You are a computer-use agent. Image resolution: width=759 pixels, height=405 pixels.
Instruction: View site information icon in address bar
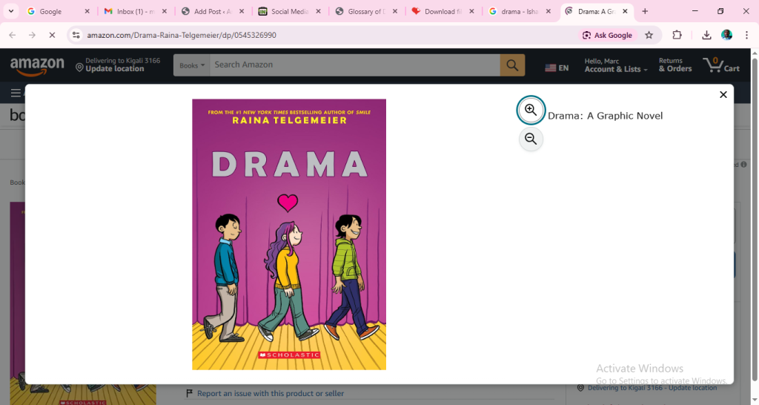coord(76,35)
